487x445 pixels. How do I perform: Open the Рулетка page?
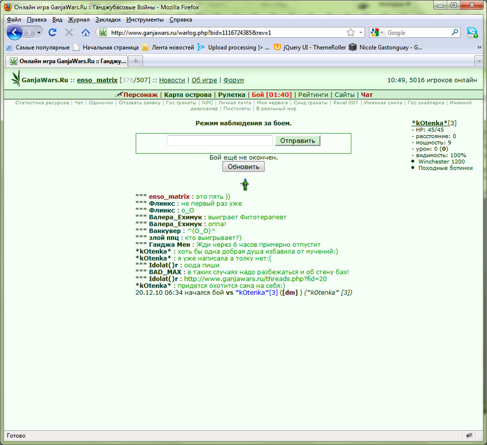pyautogui.click(x=231, y=95)
